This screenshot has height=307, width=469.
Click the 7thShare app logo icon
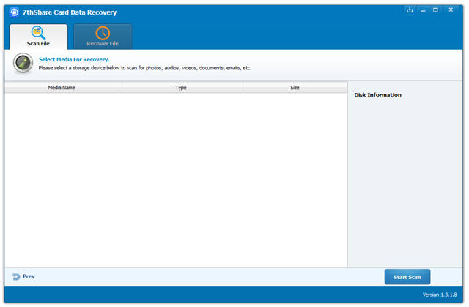point(14,12)
